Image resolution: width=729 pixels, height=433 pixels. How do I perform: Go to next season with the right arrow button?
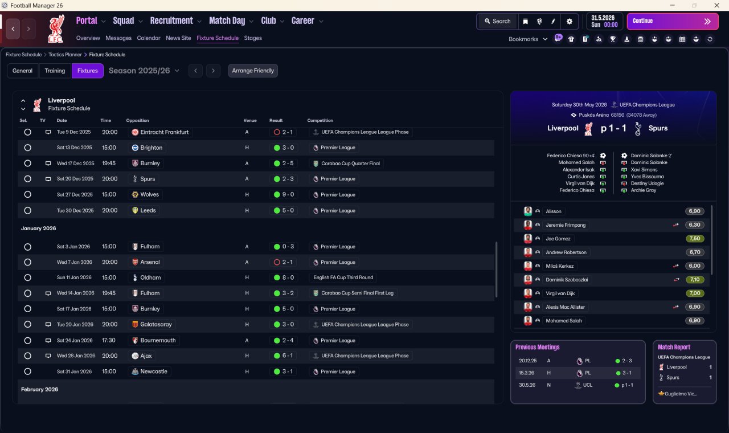pos(213,71)
